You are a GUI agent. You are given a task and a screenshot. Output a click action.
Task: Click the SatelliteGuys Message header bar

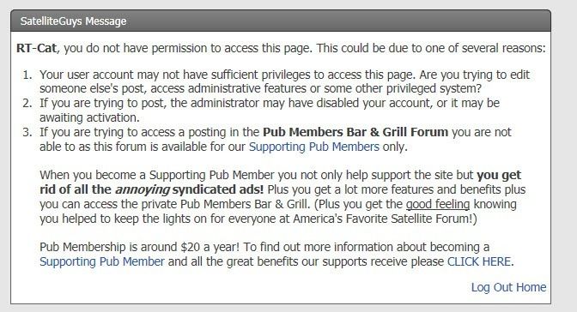[281, 21]
